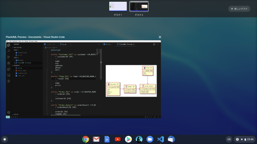Open the Kindle reader app icon

point(139,139)
